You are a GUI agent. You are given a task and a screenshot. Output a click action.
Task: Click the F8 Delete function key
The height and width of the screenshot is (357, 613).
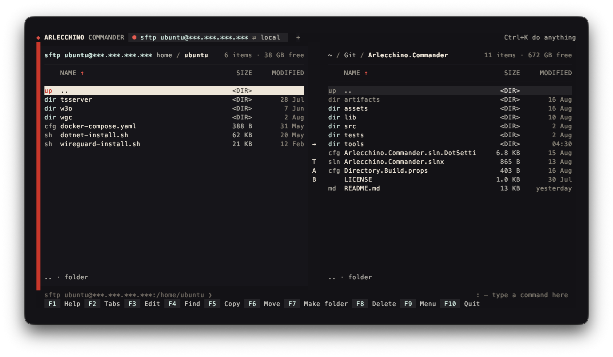(x=374, y=304)
